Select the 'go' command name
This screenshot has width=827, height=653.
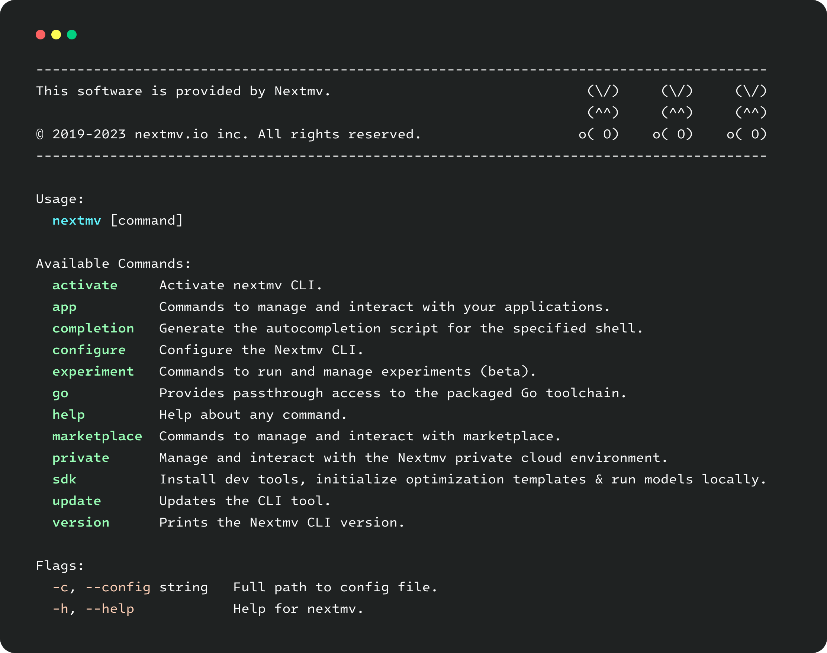[x=60, y=394]
